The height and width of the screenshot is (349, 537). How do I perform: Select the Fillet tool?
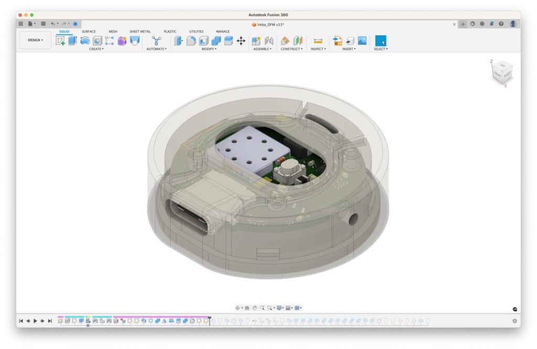point(191,41)
